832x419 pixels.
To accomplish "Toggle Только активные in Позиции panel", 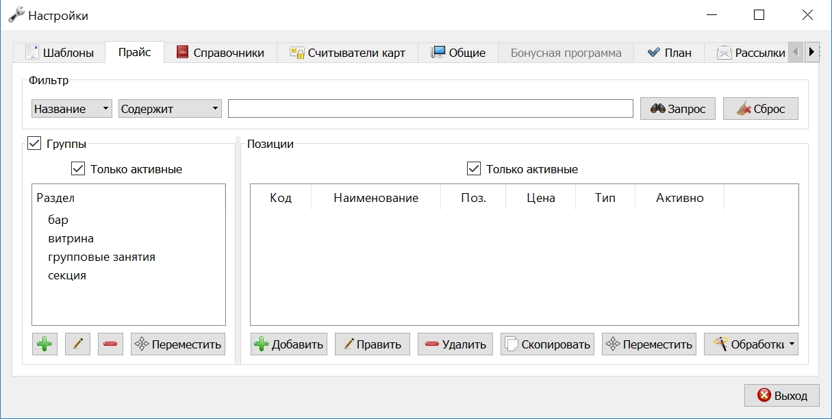I will click(x=474, y=168).
